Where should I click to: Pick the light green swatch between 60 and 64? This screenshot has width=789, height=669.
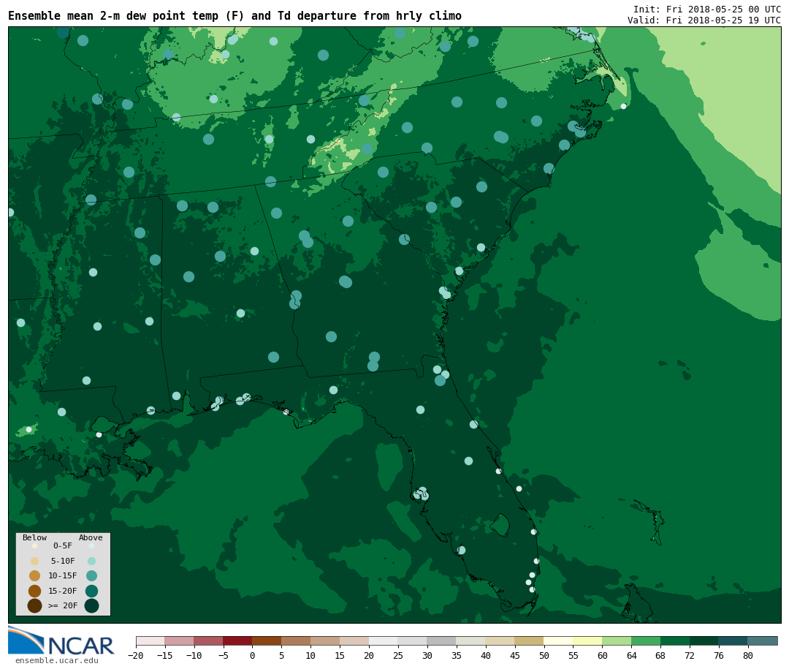click(617, 640)
